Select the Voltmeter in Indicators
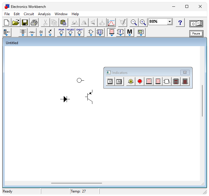 (110, 81)
